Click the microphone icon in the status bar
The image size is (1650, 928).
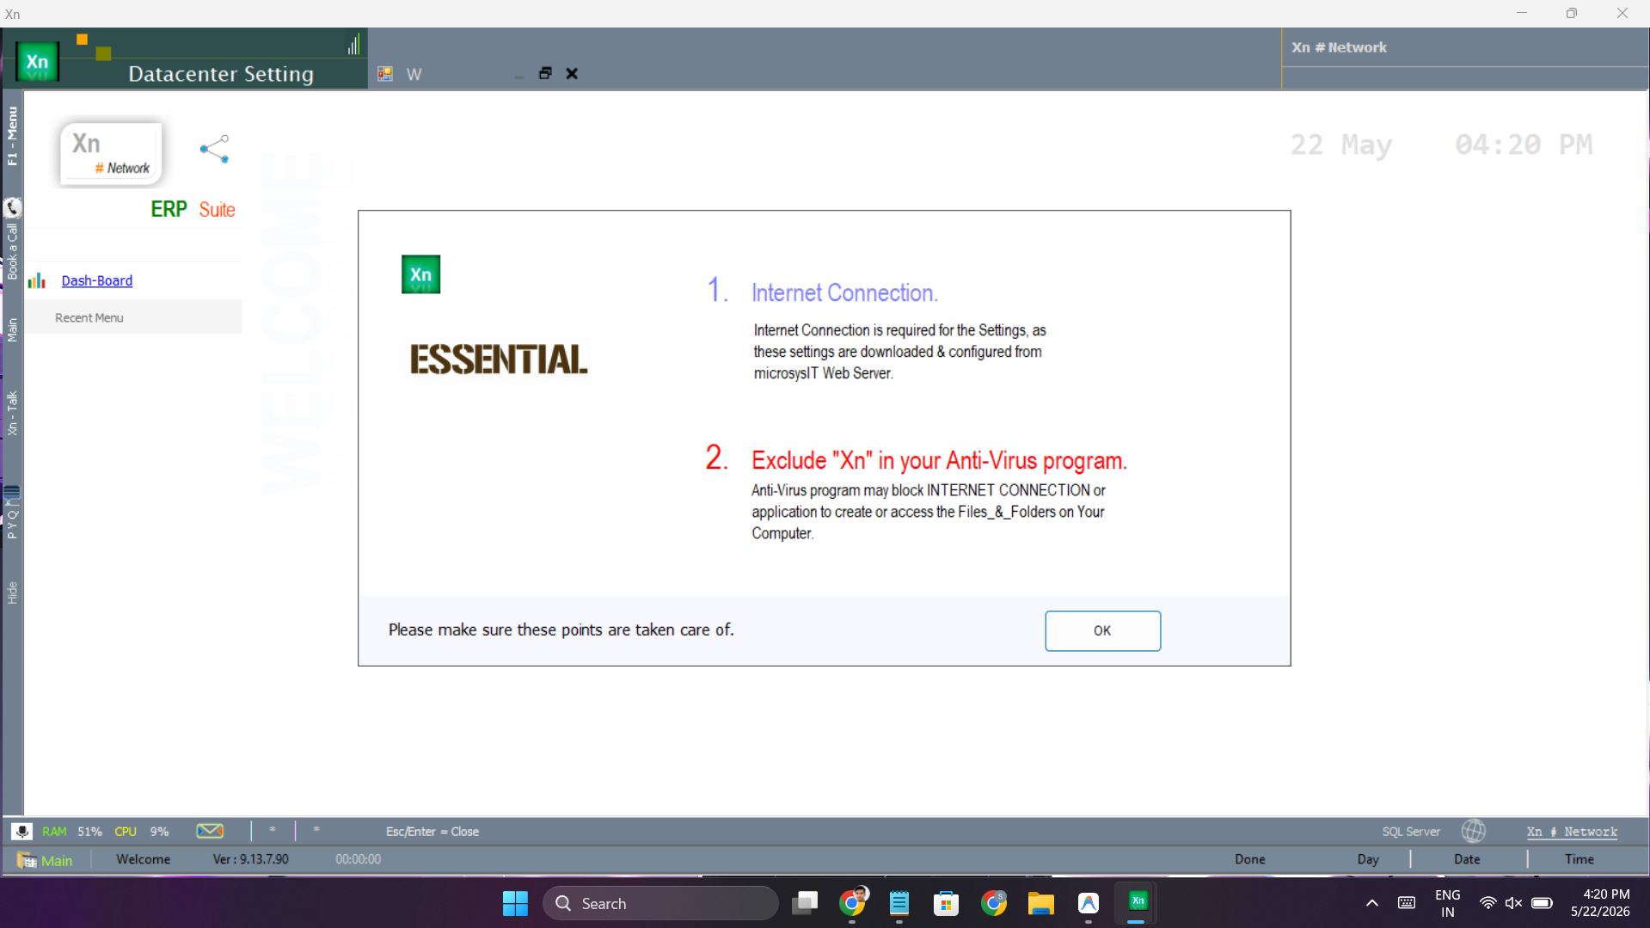[x=21, y=831]
